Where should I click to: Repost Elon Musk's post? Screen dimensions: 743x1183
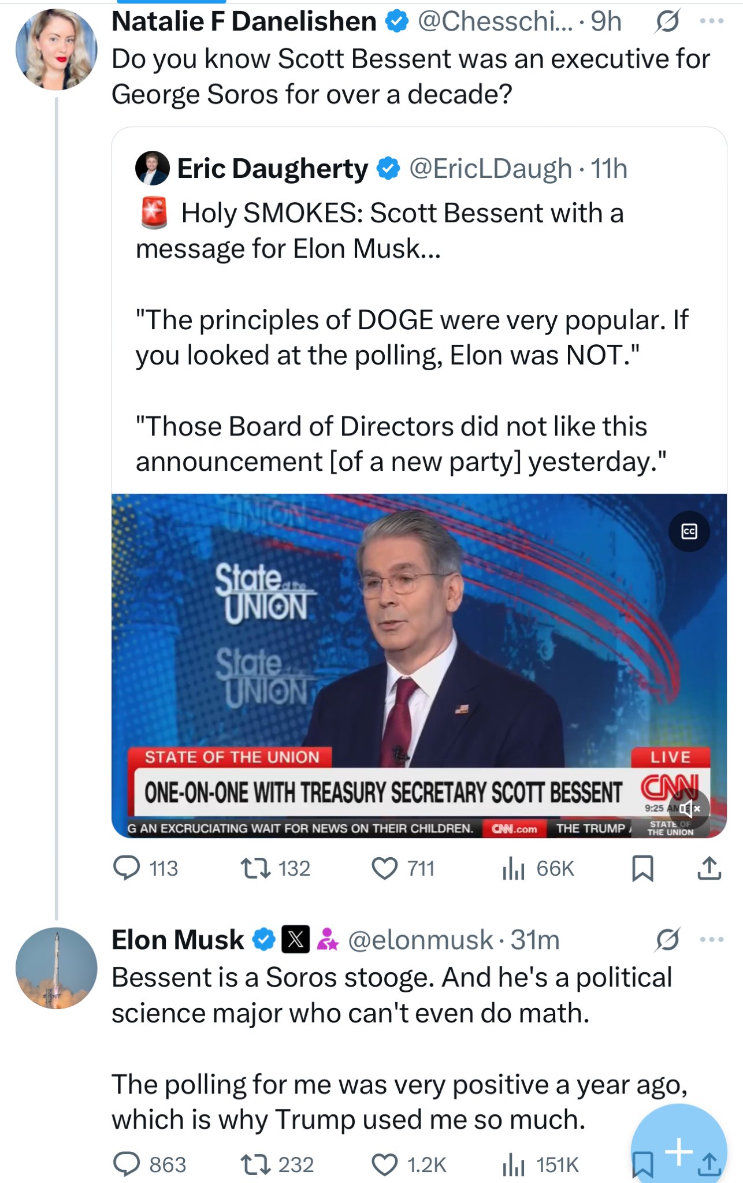255,1165
